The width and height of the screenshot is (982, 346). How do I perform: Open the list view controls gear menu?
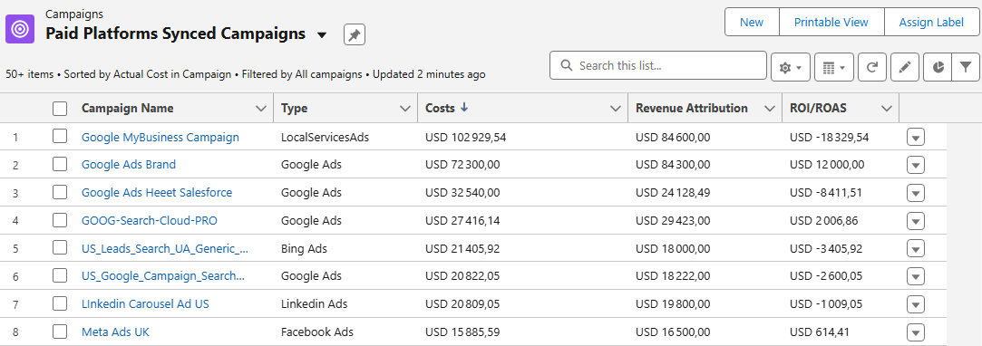[x=791, y=68]
